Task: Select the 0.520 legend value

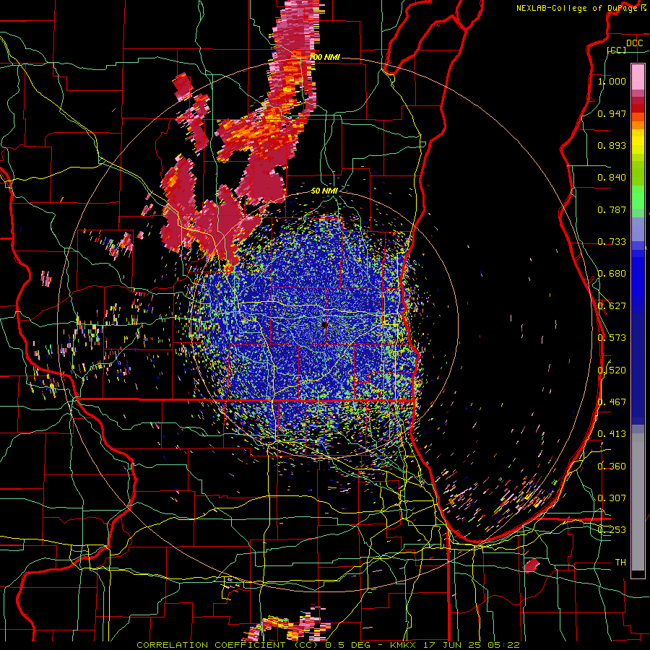Action: [x=612, y=370]
